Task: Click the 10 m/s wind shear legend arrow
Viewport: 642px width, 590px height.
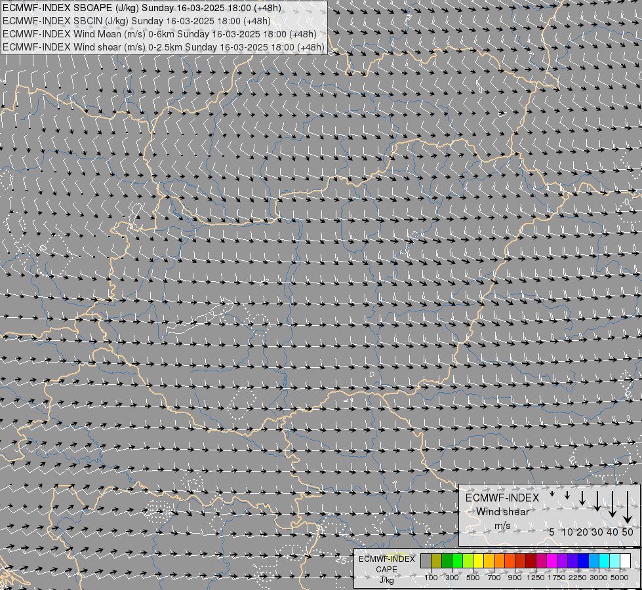Action: (567, 496)
